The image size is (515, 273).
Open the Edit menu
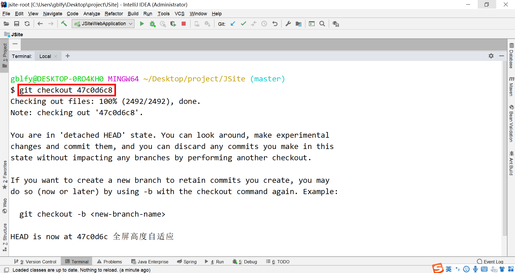click(19, 14)
